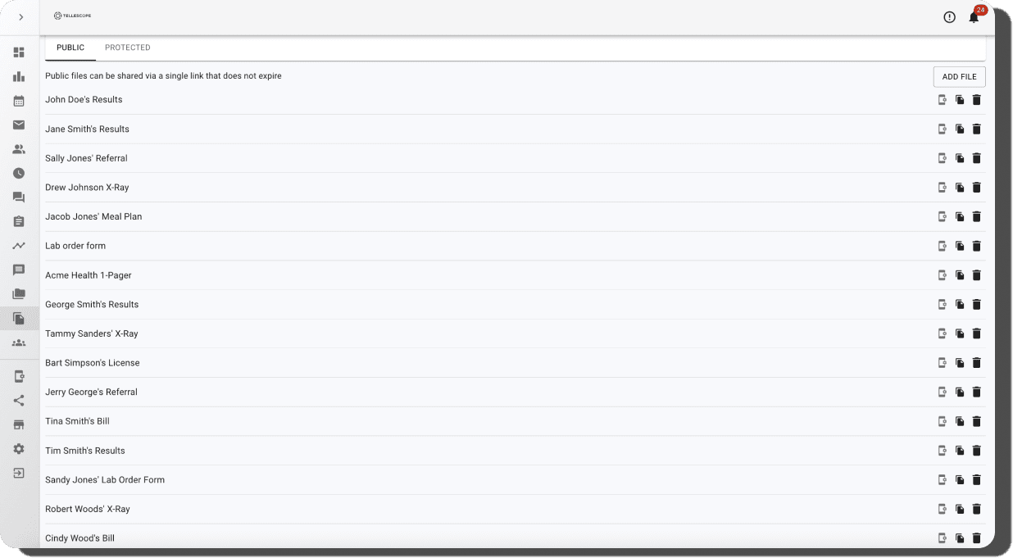This screenshot has width=1013, height=558.
Task: Delete Jerry George's Referral file
Action: tap(976, 392)
